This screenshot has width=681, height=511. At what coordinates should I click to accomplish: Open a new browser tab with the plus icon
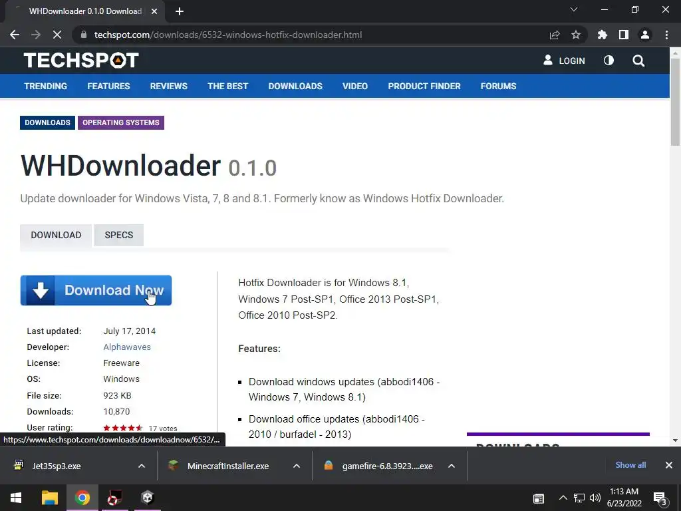point(180,11)
